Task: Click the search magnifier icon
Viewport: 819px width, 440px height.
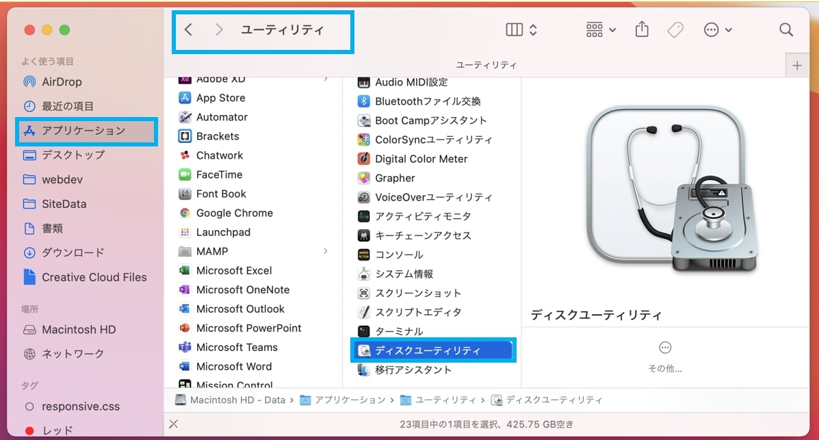Action: pos(786,30)
